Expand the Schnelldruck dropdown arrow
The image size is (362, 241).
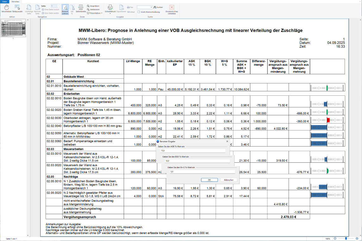110,14
